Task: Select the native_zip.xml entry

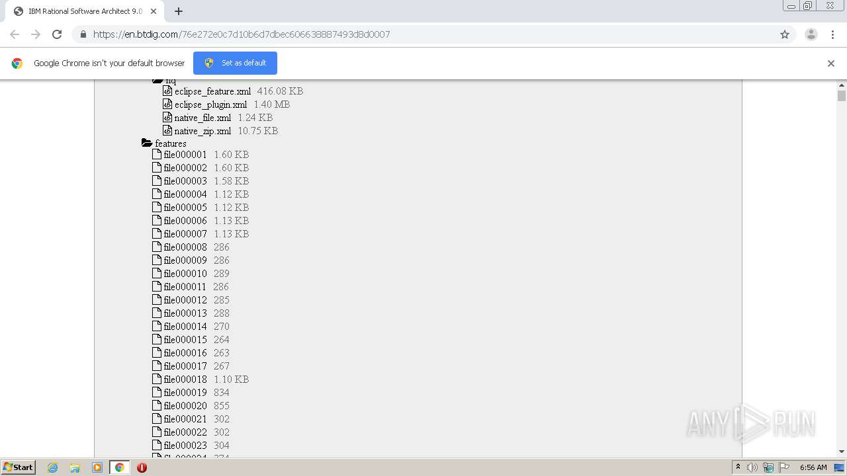Action: pos(202,131)
